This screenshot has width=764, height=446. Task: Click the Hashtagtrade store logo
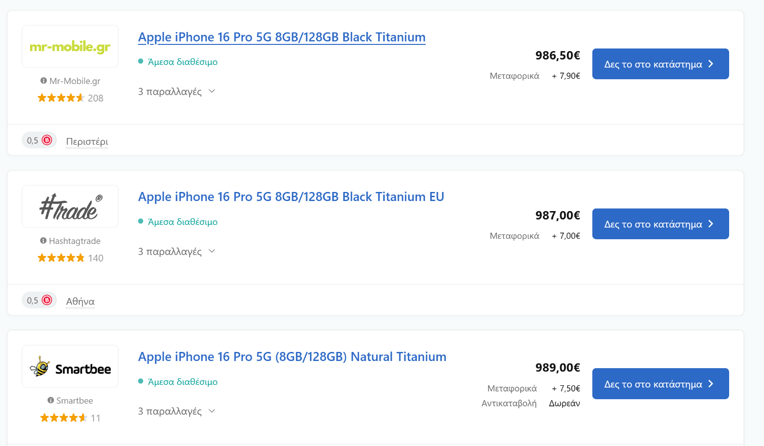[x=70, y=206]
